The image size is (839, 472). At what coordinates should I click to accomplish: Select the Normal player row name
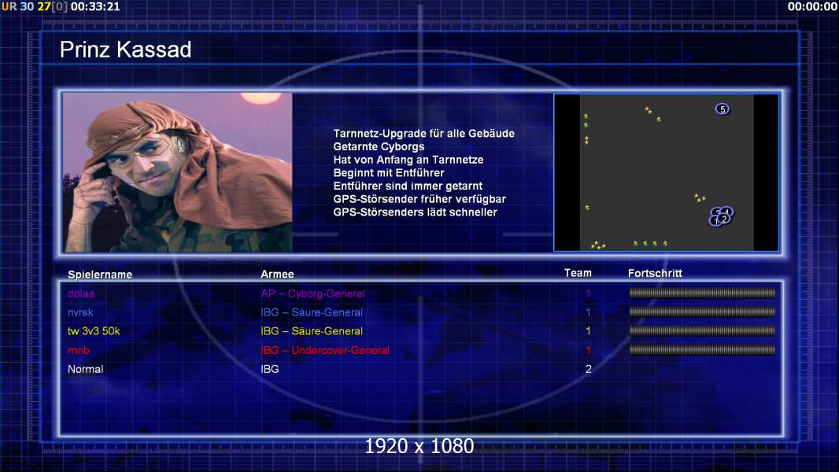click(85, 369)
